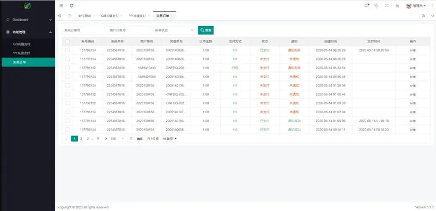Check the row created 2020-05-14 01:36:56
436x211 pixels.
(x=68, y=85)
